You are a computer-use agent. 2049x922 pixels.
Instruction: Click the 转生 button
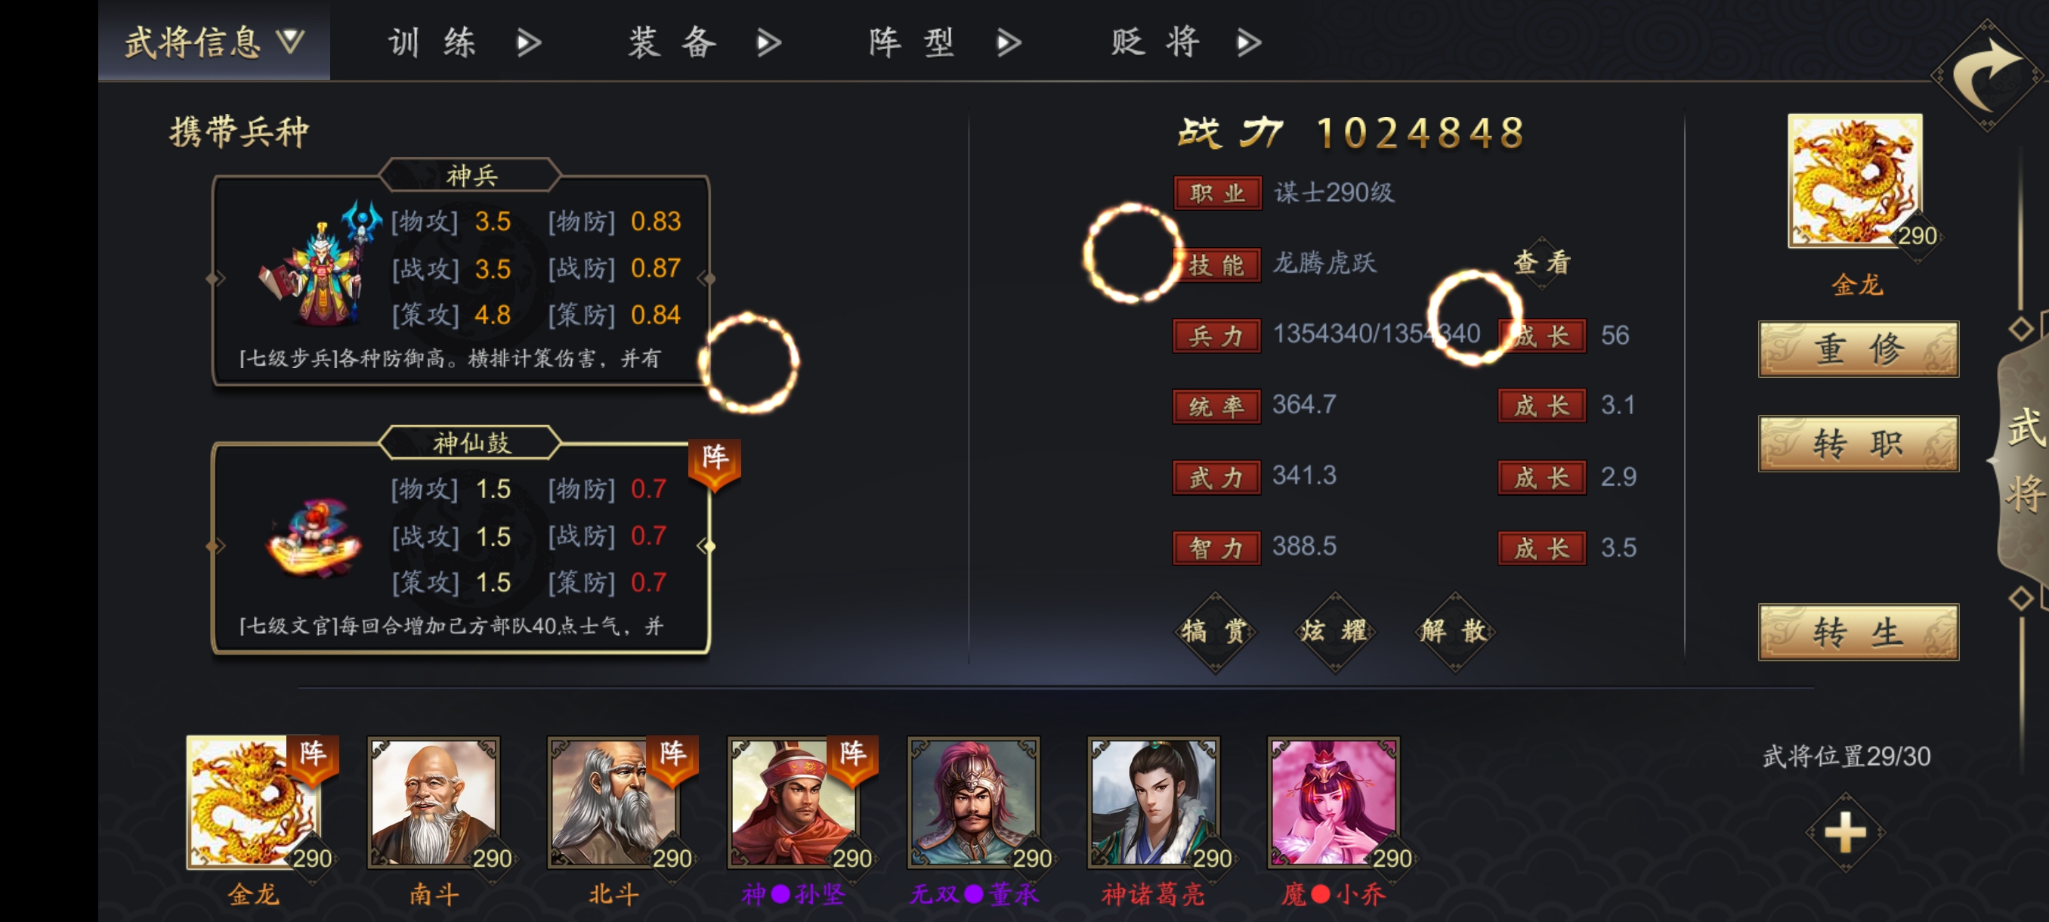pos(1858,633)
